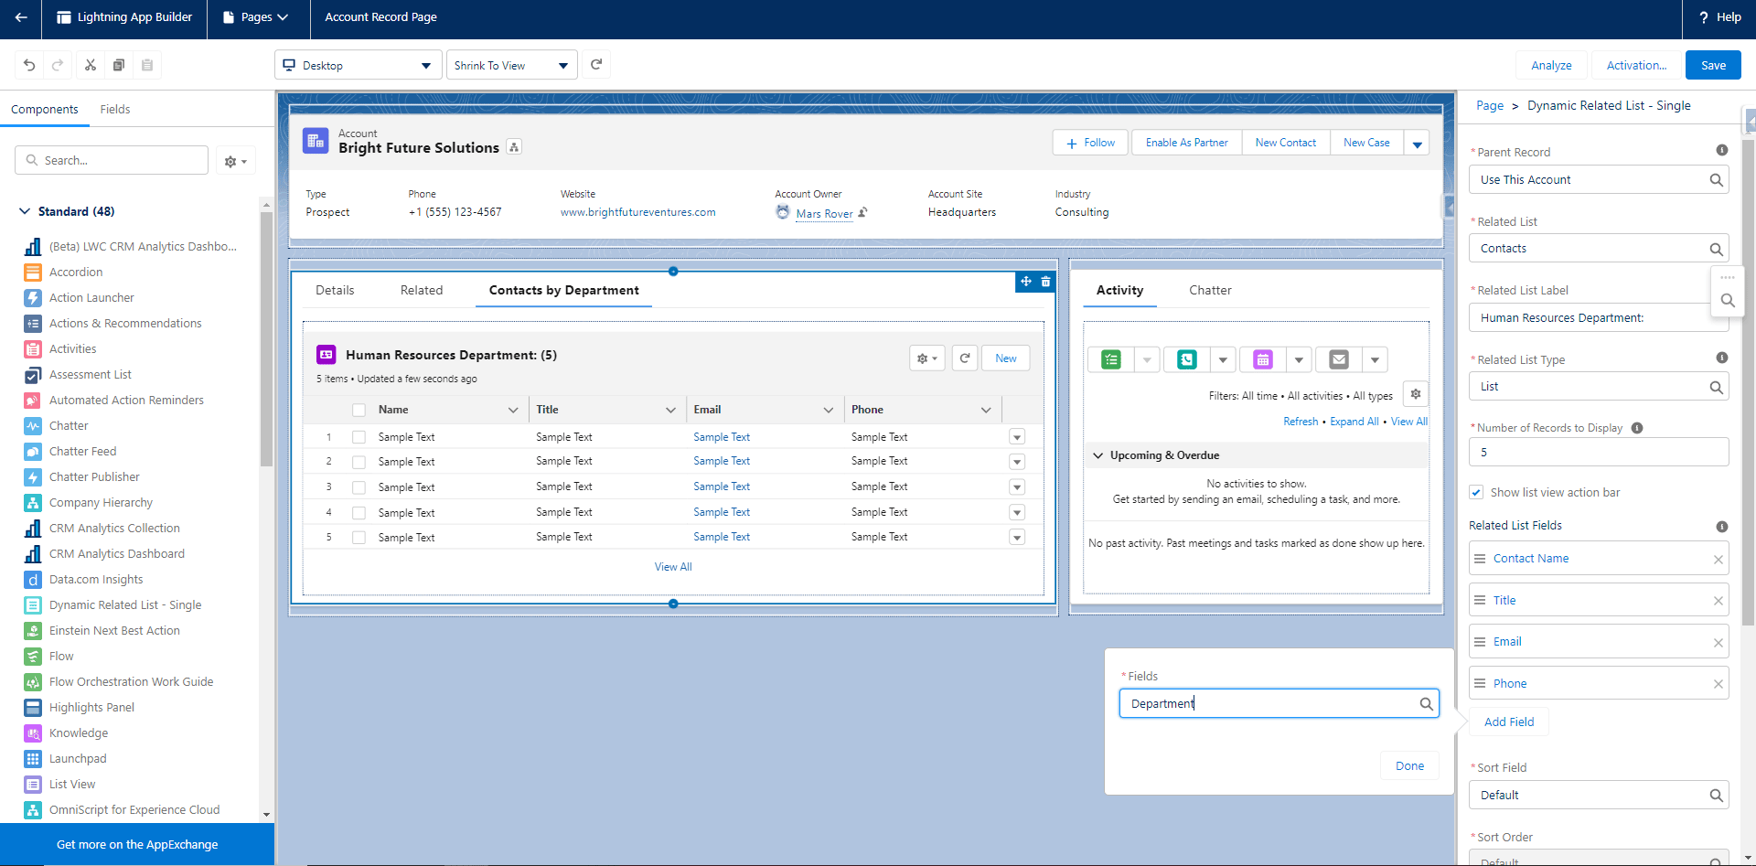Open more account actions dropdown
Screen dimensions: 1756x866
tap(1417, 144)
